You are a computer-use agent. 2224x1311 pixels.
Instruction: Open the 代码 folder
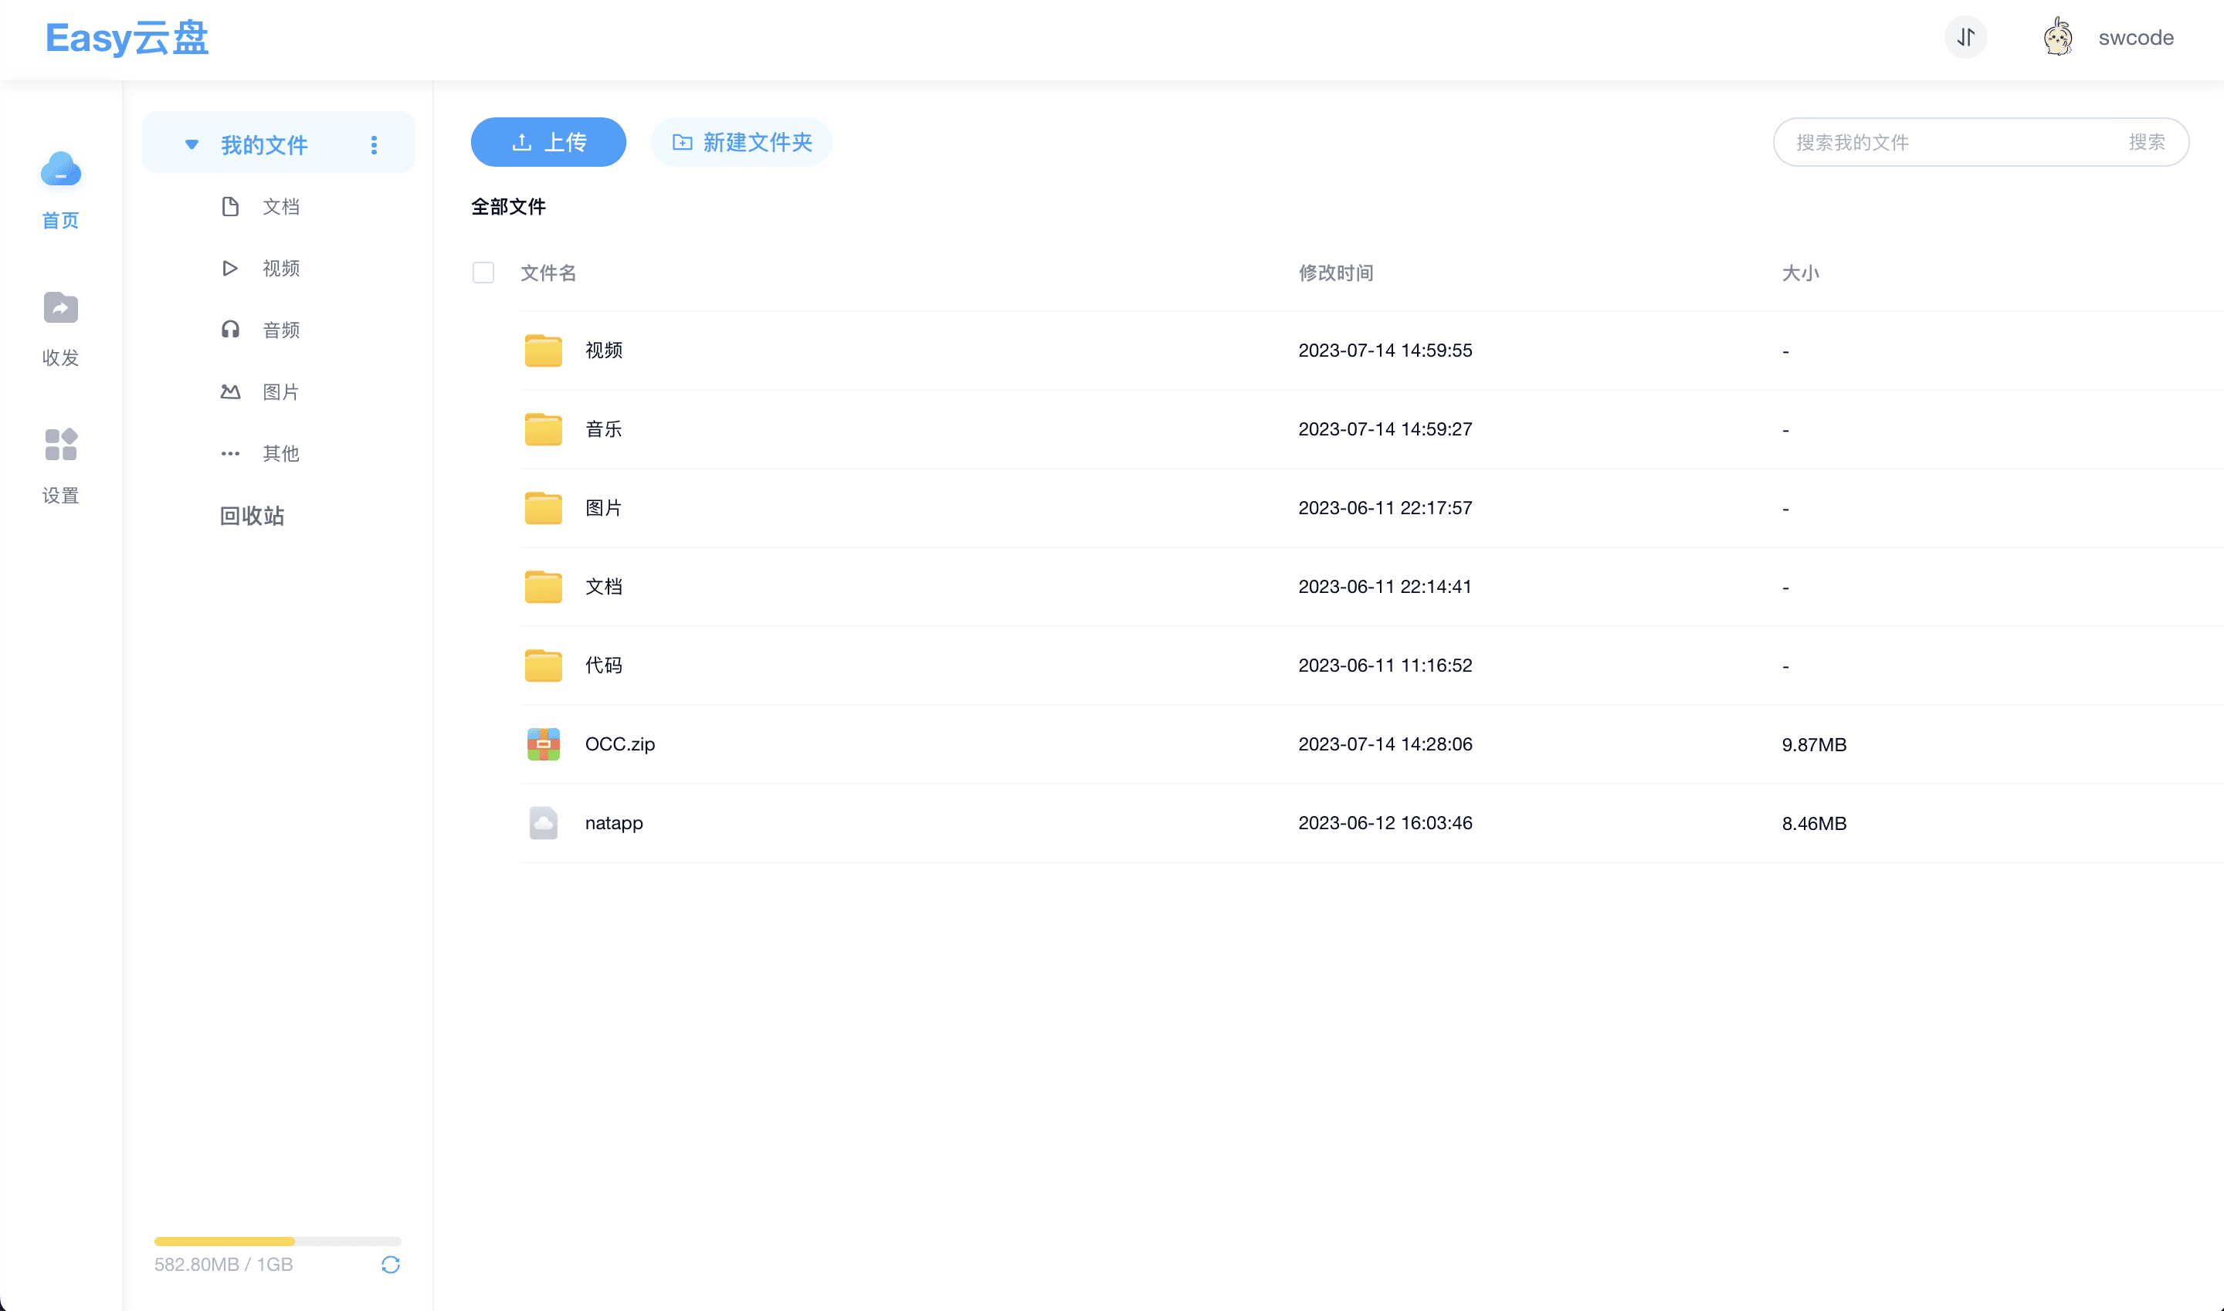click(602, 666)
